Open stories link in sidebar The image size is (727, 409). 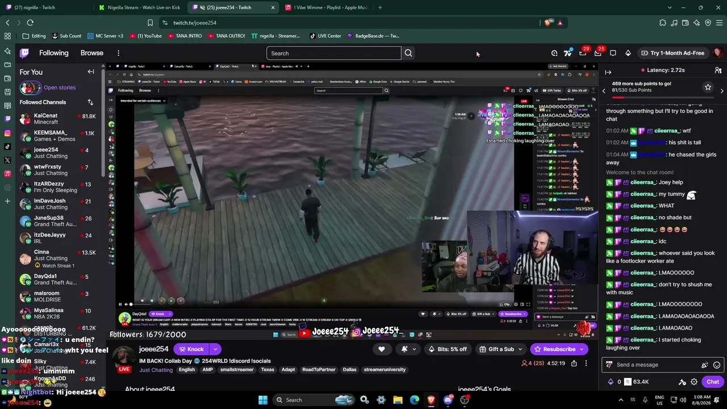(60, 87)
